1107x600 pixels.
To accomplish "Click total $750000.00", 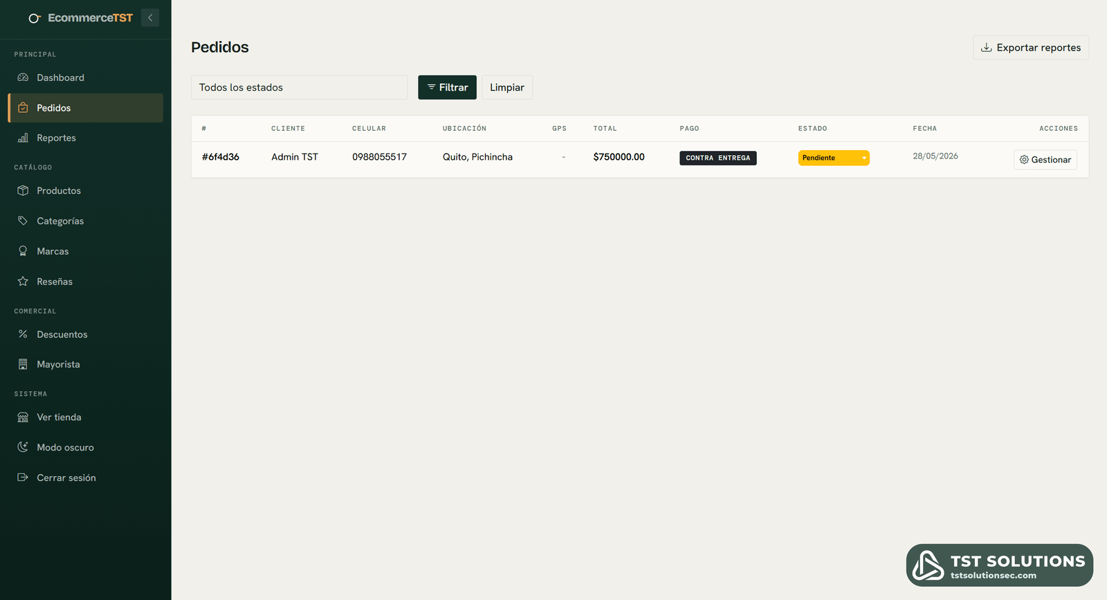I will point(619,157).
